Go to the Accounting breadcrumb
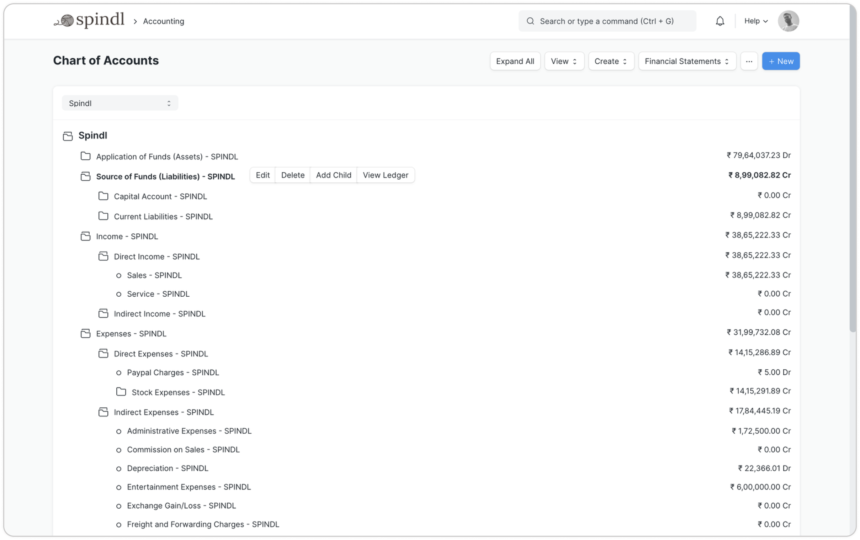This screenshot has width=860, height=540. [164, 21]
